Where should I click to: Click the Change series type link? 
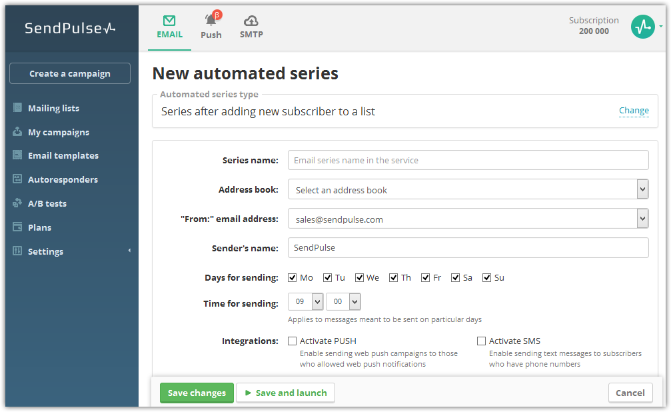pyautogui.click(x=634, y=111)
